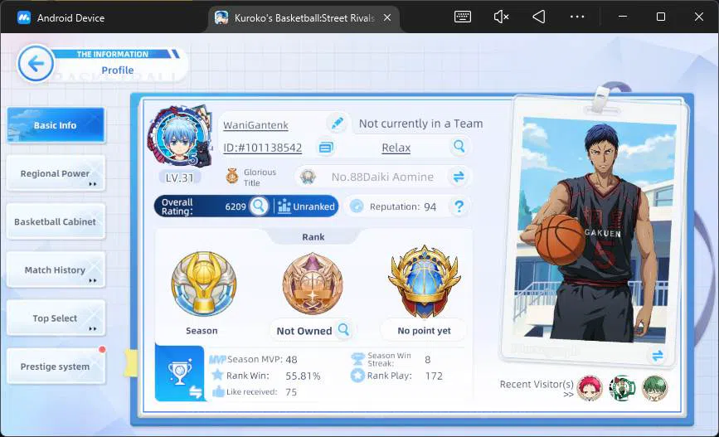Minimize the emulator window
Image resolution: width=719 pixels, height=437 pixels.
(622, 17)
